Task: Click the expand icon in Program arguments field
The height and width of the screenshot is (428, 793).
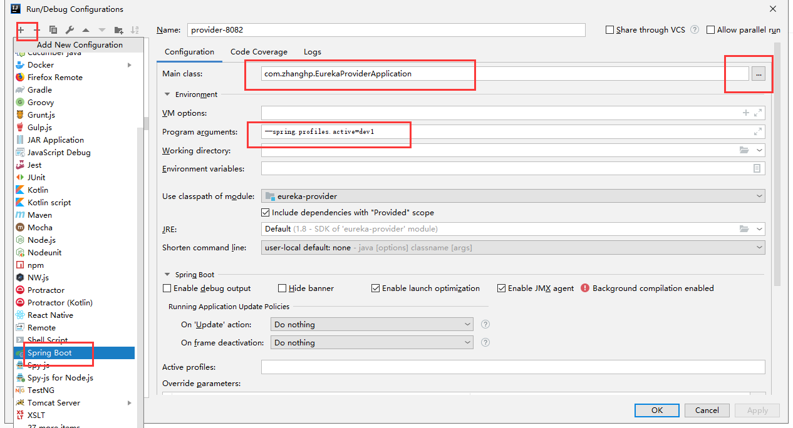Action: click(x=758, y=131)
